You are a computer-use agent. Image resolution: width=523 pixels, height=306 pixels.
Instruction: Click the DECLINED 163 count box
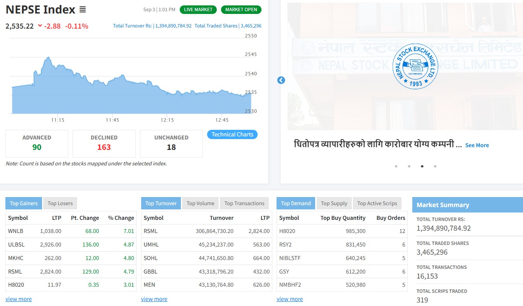pos(104,144)
